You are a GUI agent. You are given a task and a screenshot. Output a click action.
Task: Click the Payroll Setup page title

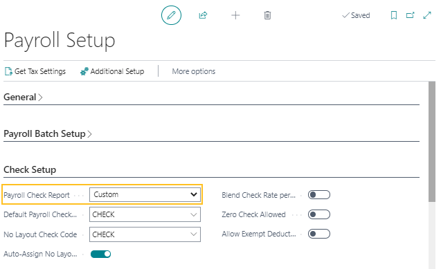pyautogui.click(x=60, y=40)
